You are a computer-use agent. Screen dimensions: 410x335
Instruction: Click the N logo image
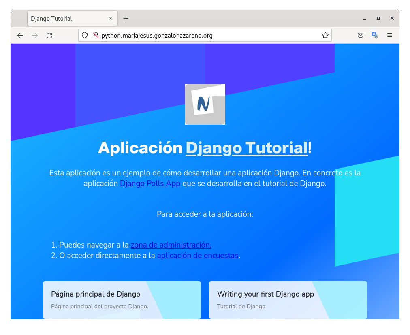(x=205, y=105)
